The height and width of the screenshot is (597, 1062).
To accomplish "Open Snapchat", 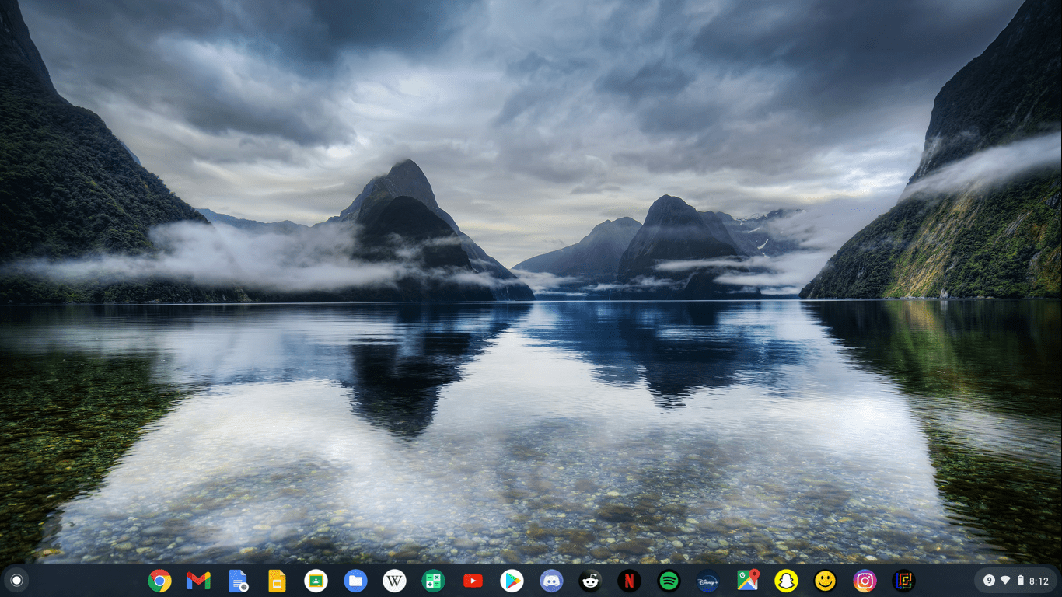I will [x=785, y=581].
